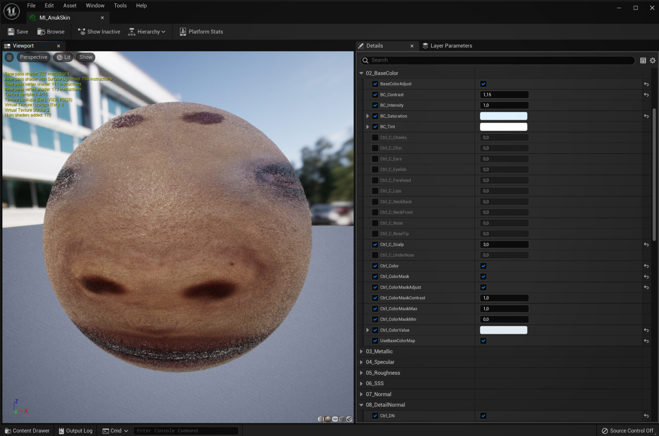Toggle Show Inactive parameters
This screenshot has height=436, width=659.
tap(99, 32)
